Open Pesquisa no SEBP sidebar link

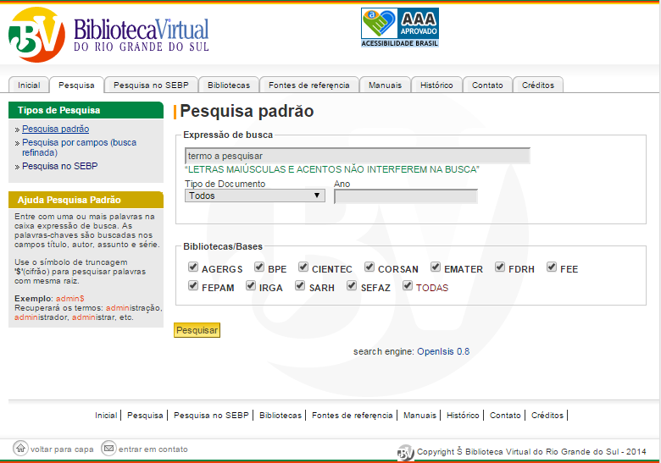(60, 166)
